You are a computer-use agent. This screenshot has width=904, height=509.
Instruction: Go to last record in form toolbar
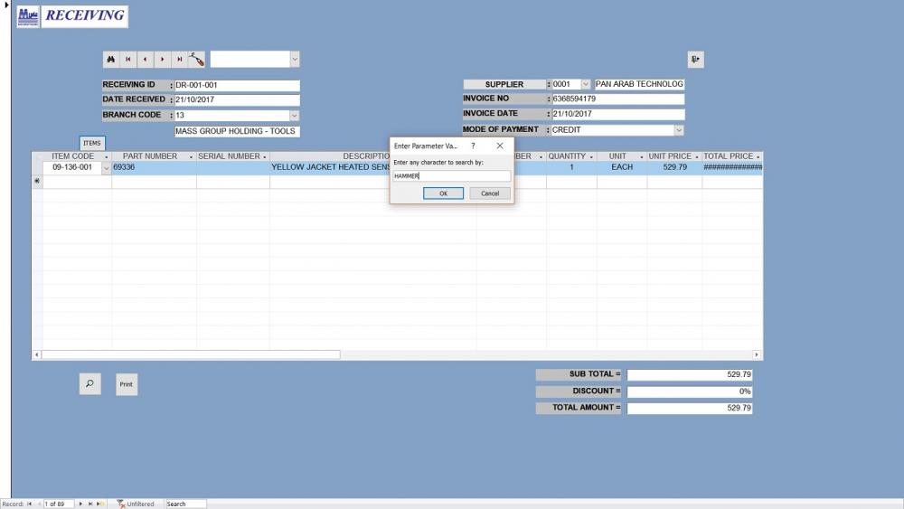(x=179, y=60)
